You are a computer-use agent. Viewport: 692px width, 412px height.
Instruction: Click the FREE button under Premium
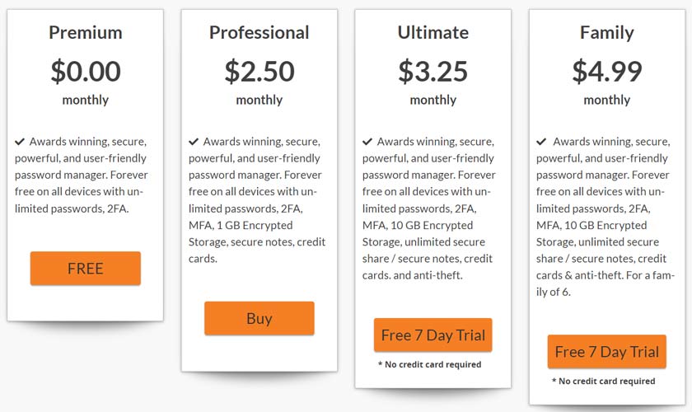pyautogui.click(x=86, y=269)
